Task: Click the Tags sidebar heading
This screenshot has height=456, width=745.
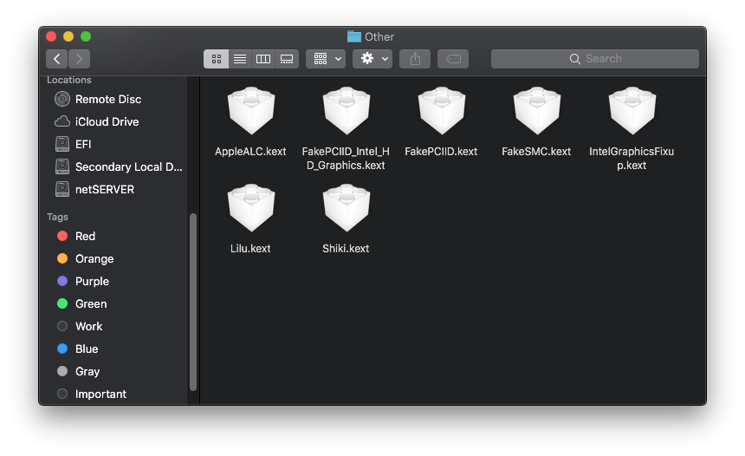Action: [x=57, y=217]
